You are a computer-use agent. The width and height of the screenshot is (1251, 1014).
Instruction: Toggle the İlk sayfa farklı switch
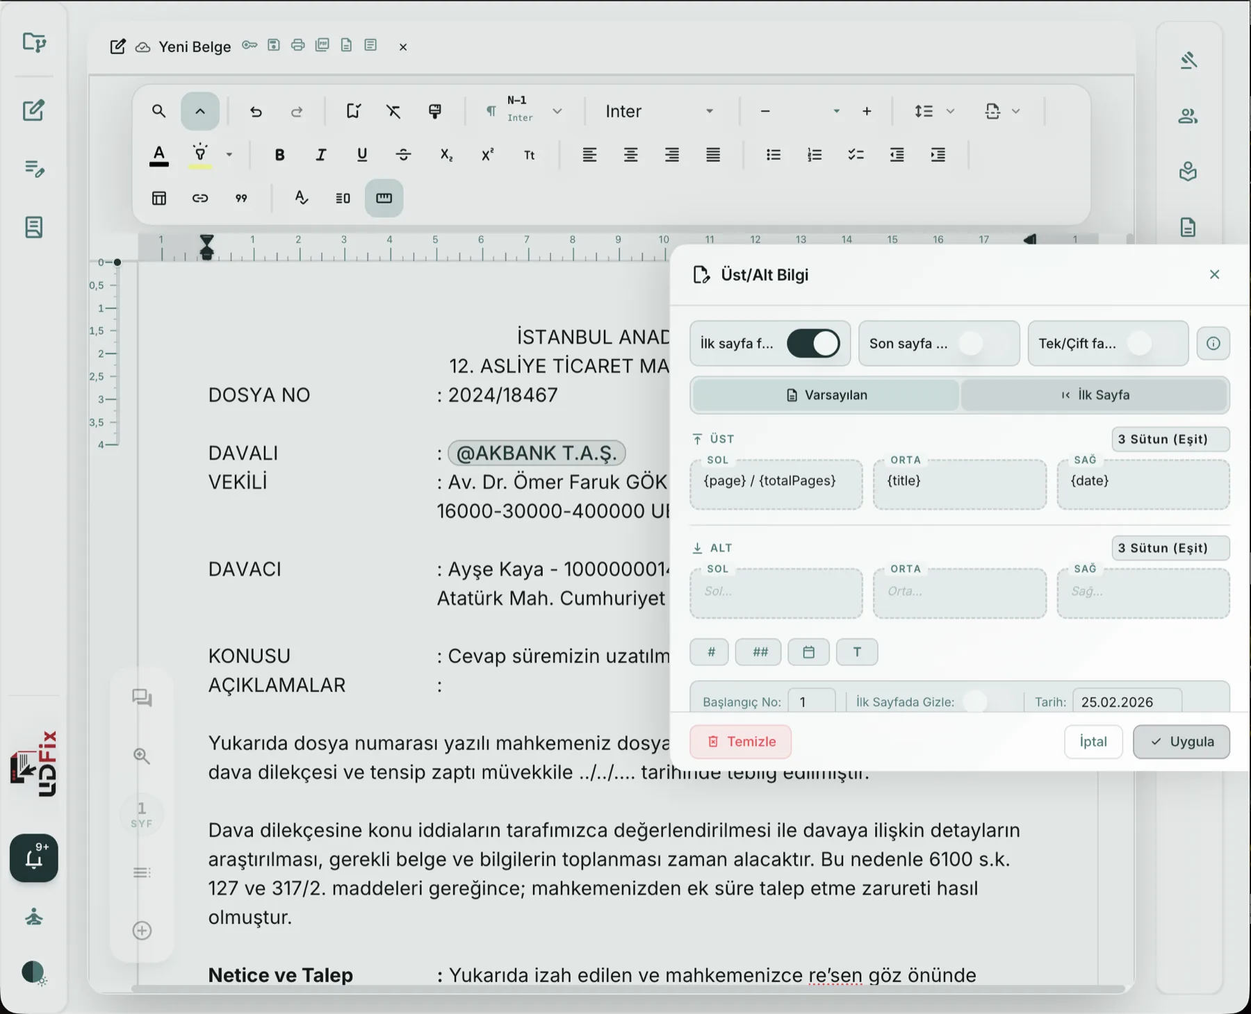pyautogui.click(x=813, y=343)
